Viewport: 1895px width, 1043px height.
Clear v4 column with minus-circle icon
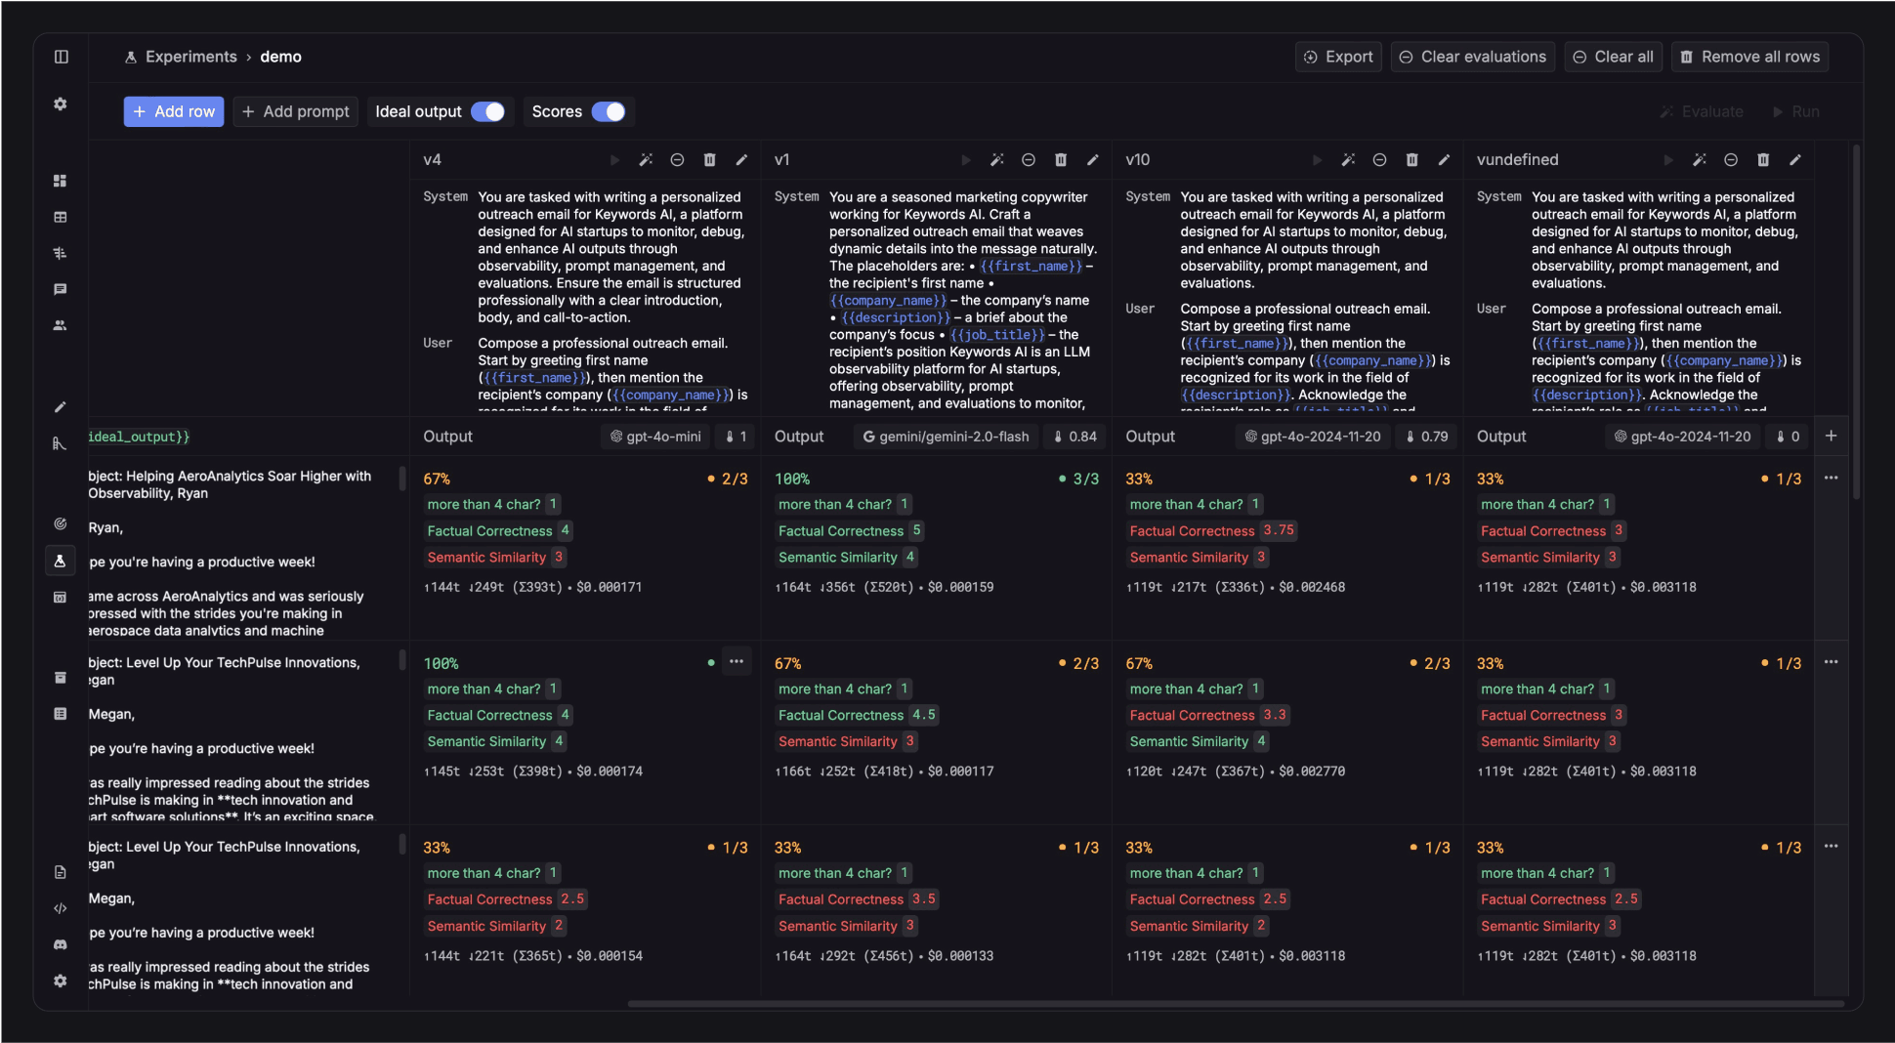tap(677, 160)
